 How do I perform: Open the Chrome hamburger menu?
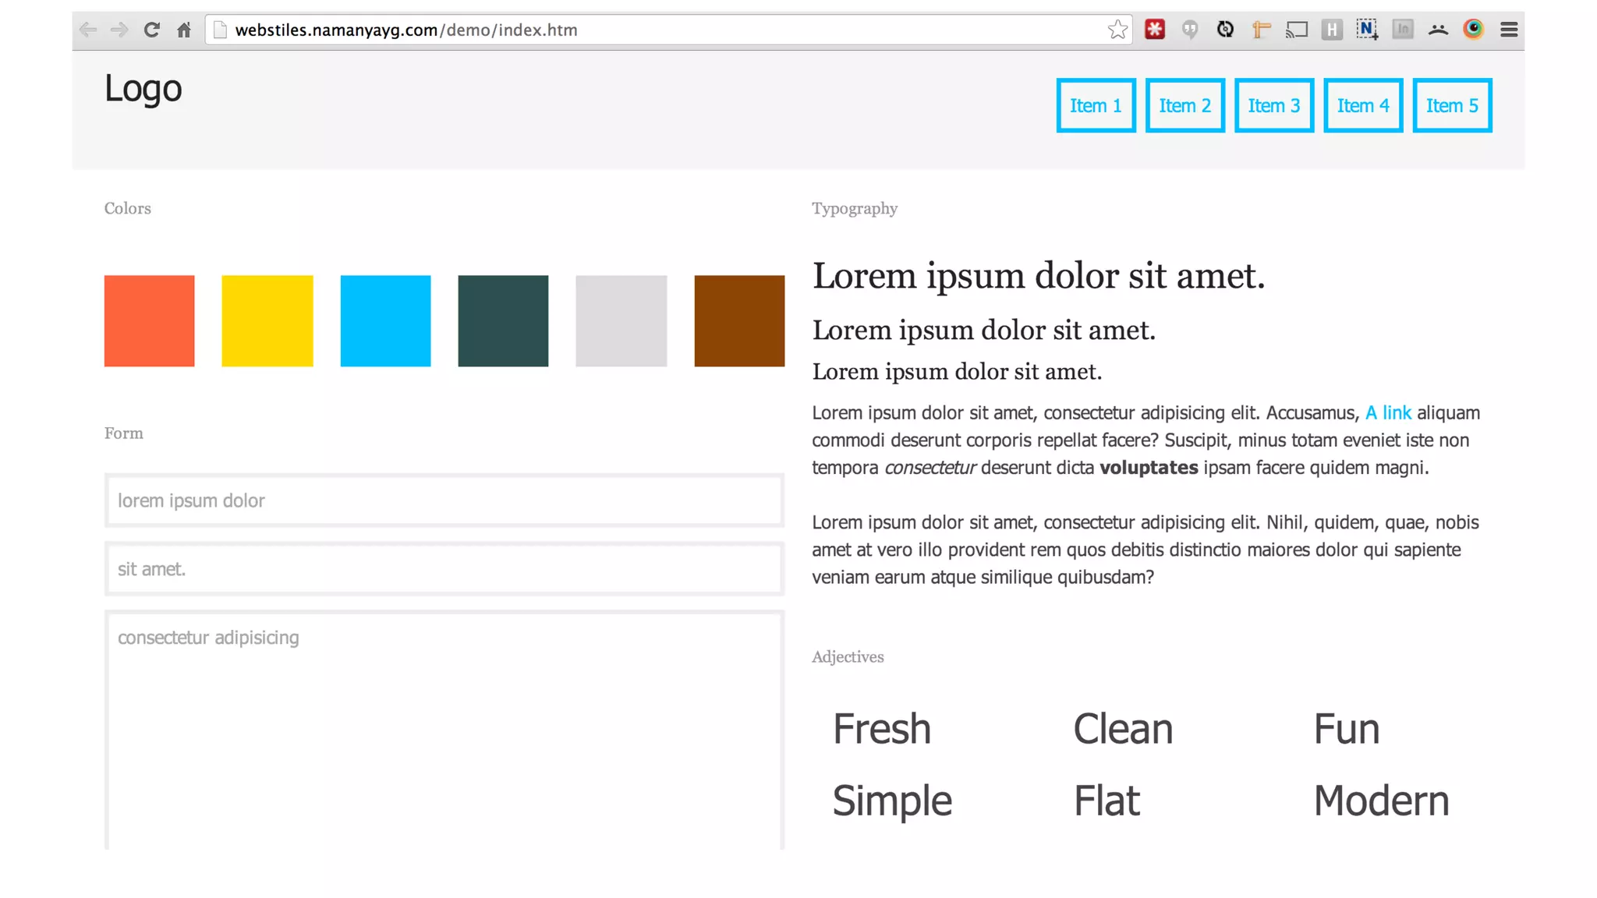(1509, 30)
